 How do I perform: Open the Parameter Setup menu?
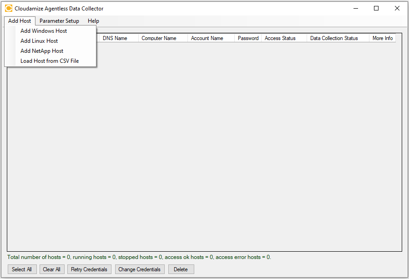click(x=59, y=21)
